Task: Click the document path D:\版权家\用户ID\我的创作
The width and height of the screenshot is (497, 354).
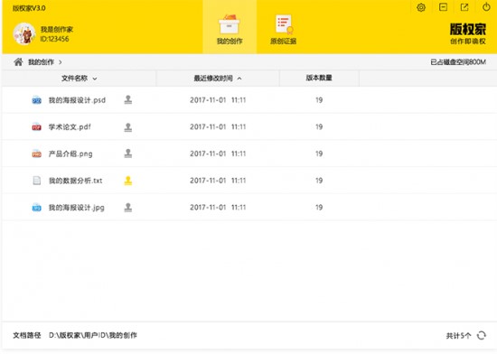Action: coord(93,335)
